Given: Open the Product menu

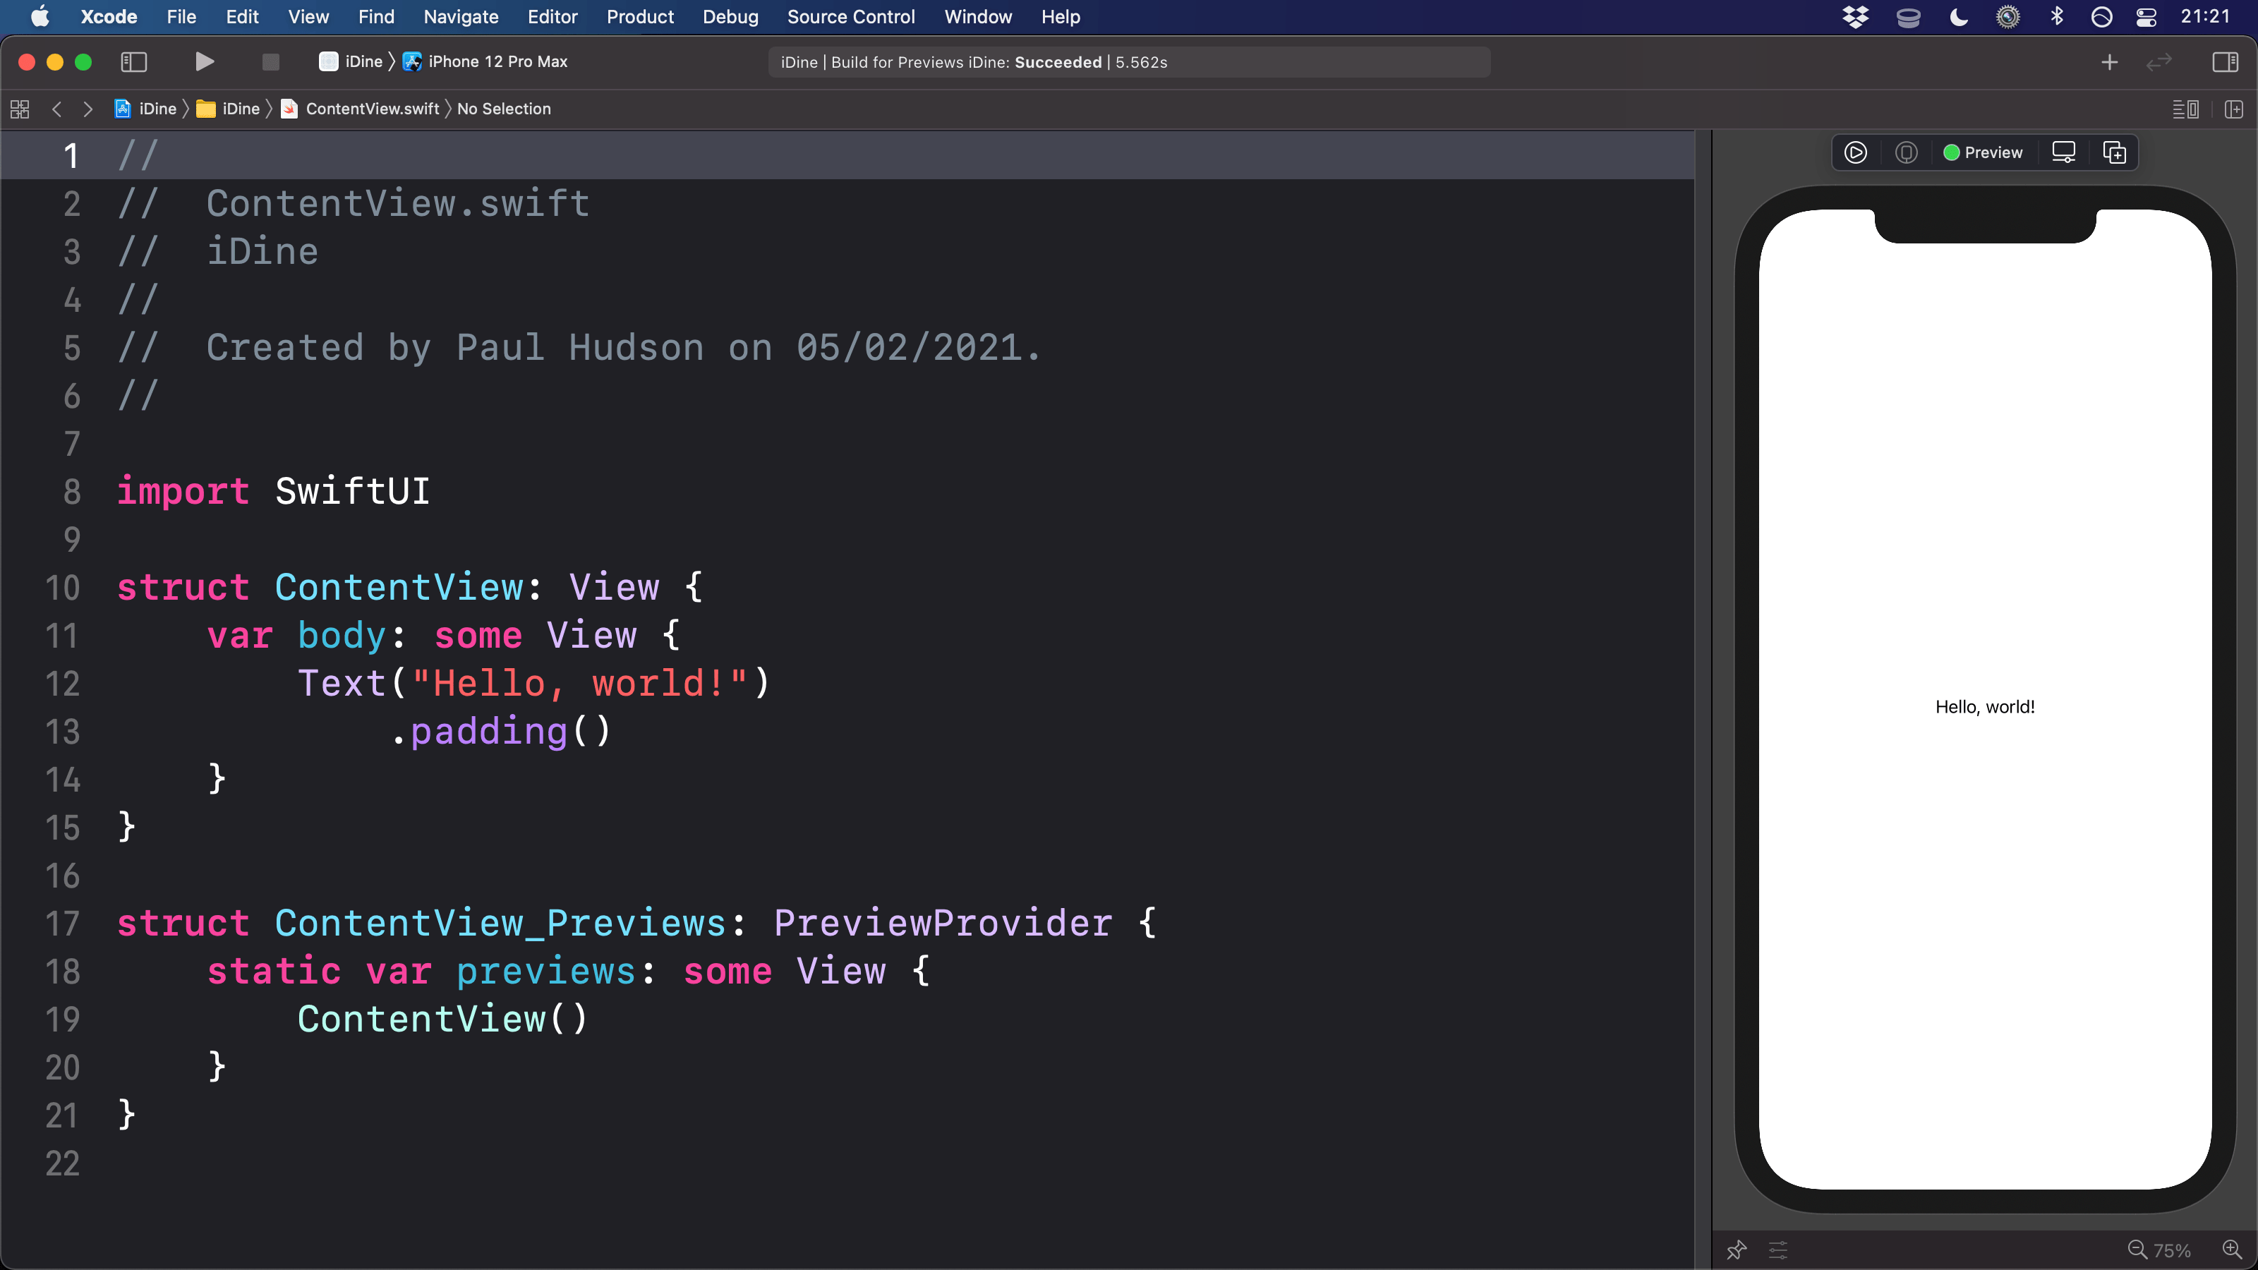Looking at the screenshot, I should point(640,17).
